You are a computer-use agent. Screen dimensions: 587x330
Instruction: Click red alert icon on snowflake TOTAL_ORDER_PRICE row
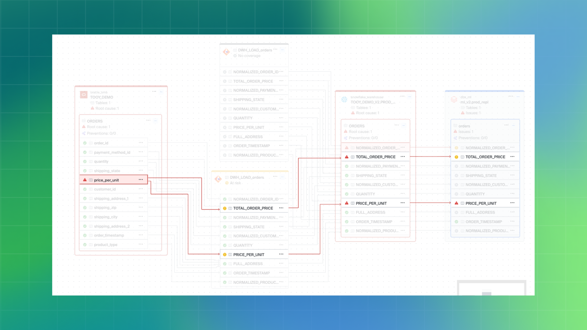pos(347,157)
